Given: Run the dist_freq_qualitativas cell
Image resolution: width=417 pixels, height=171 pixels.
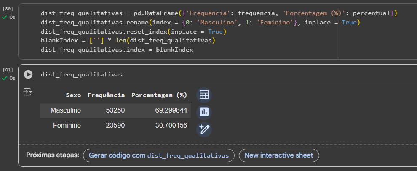Looking at the screenshot, I should pyautogui.click(x=28, y=74).
